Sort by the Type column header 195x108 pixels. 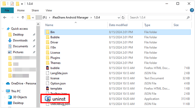(147, 25)
